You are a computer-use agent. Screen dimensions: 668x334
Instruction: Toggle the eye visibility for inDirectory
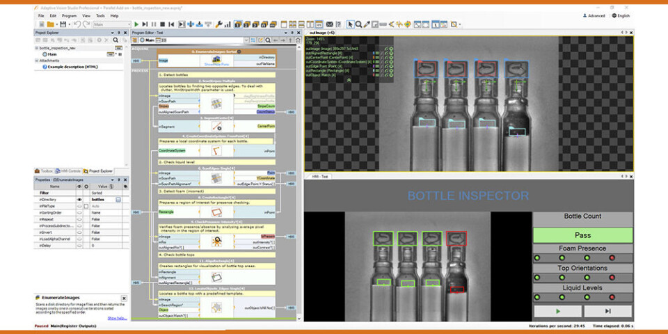pos(79,200)
